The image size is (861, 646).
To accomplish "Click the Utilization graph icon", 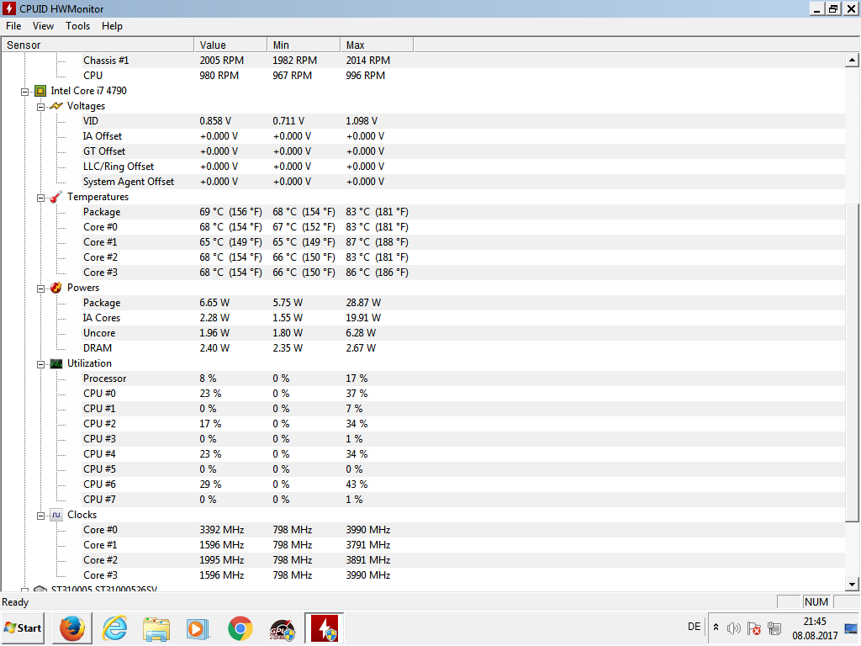I will click(56, 363).
